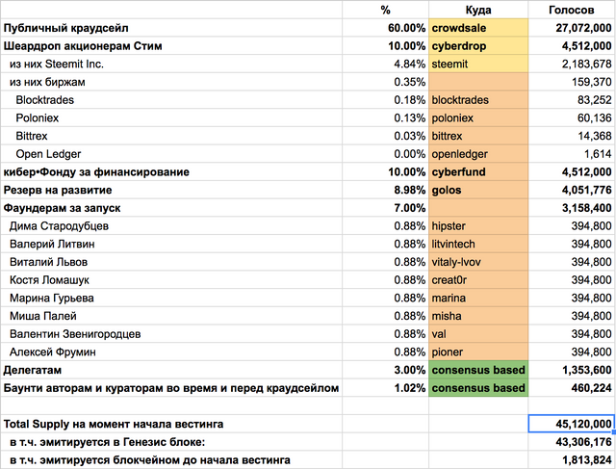Select the 'val' account cell
616x469 pixels.
click(x=478, y=334)
